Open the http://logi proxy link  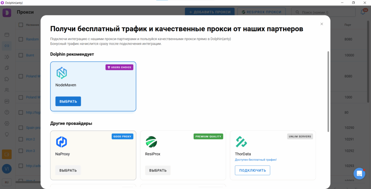pos(33,112)
